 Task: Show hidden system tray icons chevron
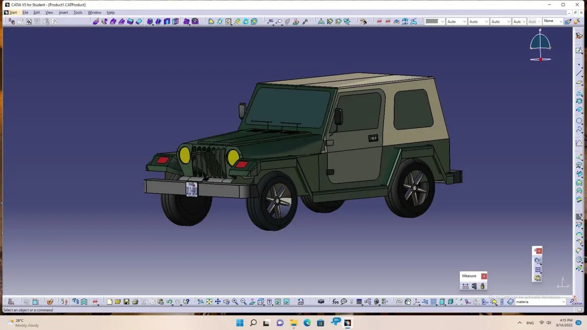(x=519, y=323)
